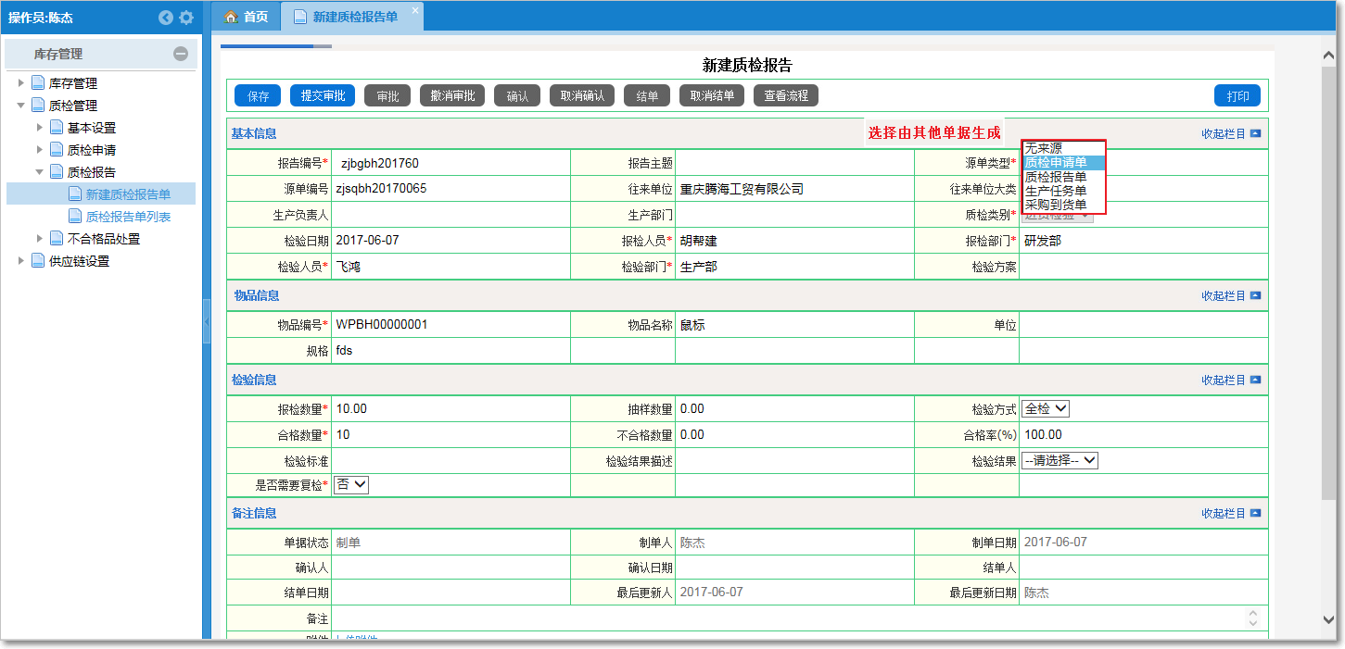Close the 新建质检报告单 tab
The height and width of the screenshot is (649, 1345).
point(414,9)
